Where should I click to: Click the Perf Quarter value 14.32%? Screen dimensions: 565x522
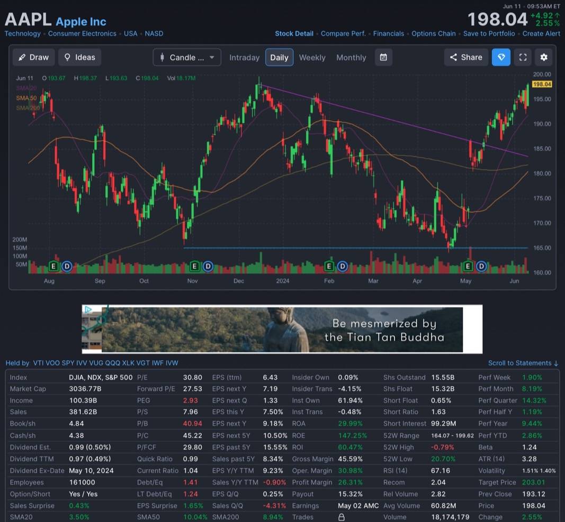[534, 400]
